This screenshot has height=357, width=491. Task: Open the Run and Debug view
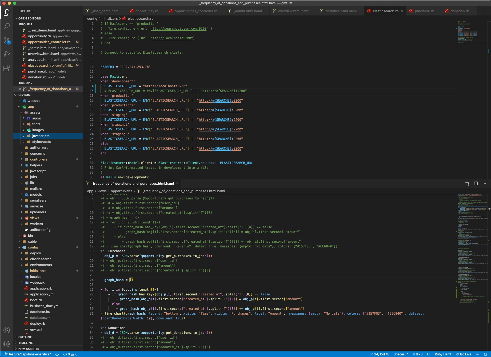point(7,54)
